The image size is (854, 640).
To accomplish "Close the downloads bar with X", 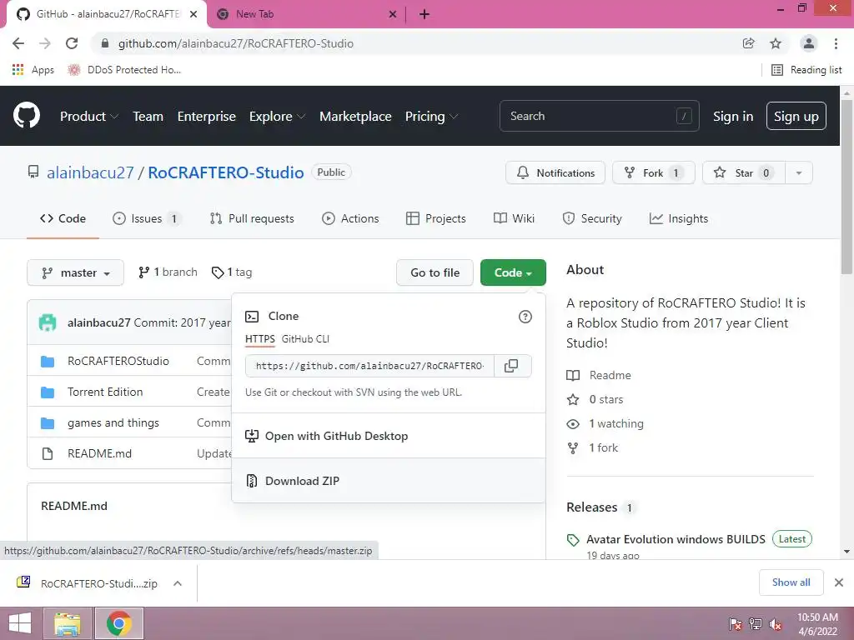I will tap(839, 582).
